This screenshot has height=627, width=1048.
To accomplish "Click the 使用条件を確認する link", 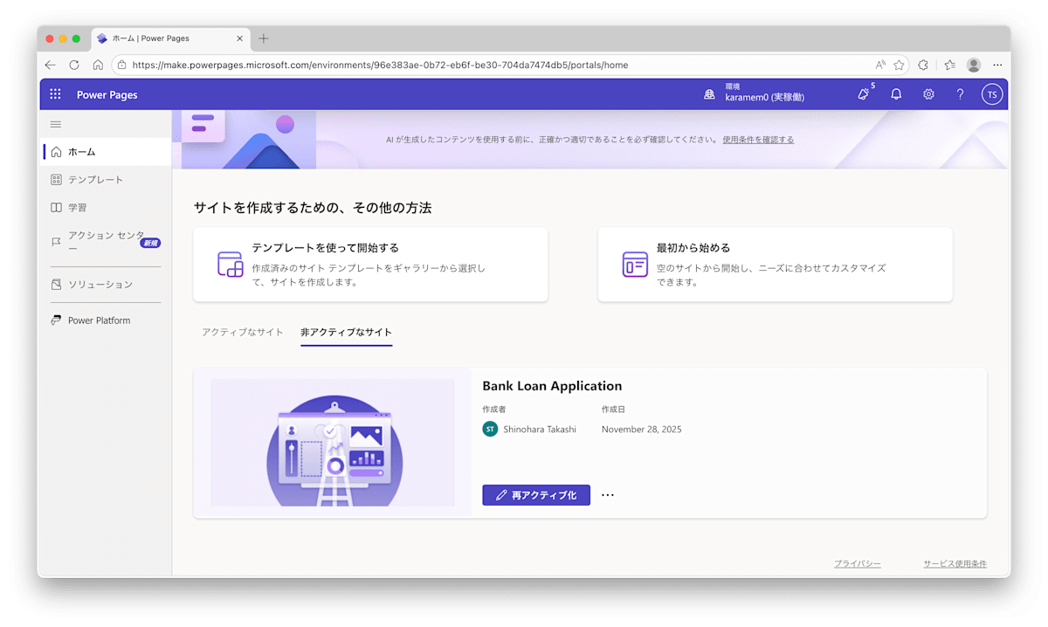I will (x=758, y=140).
